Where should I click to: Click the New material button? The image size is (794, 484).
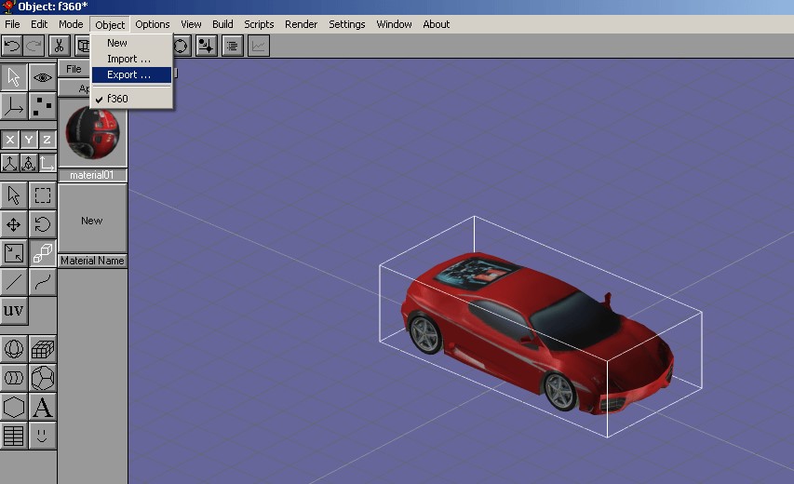[x=92, y=221]
